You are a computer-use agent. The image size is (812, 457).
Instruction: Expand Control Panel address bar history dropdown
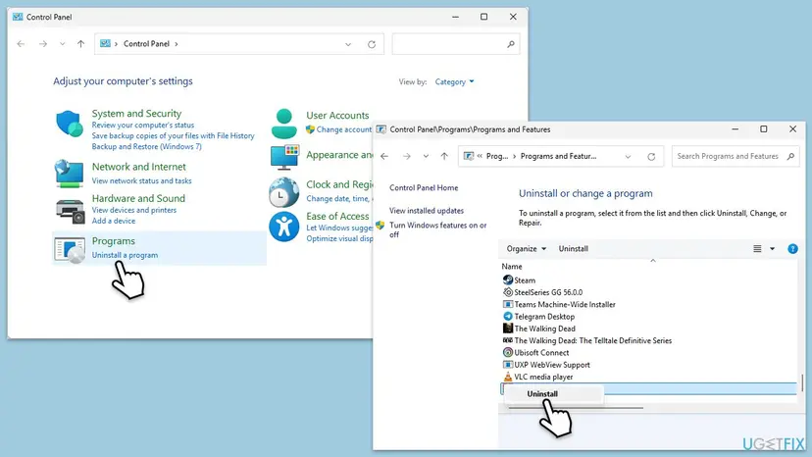348,44
